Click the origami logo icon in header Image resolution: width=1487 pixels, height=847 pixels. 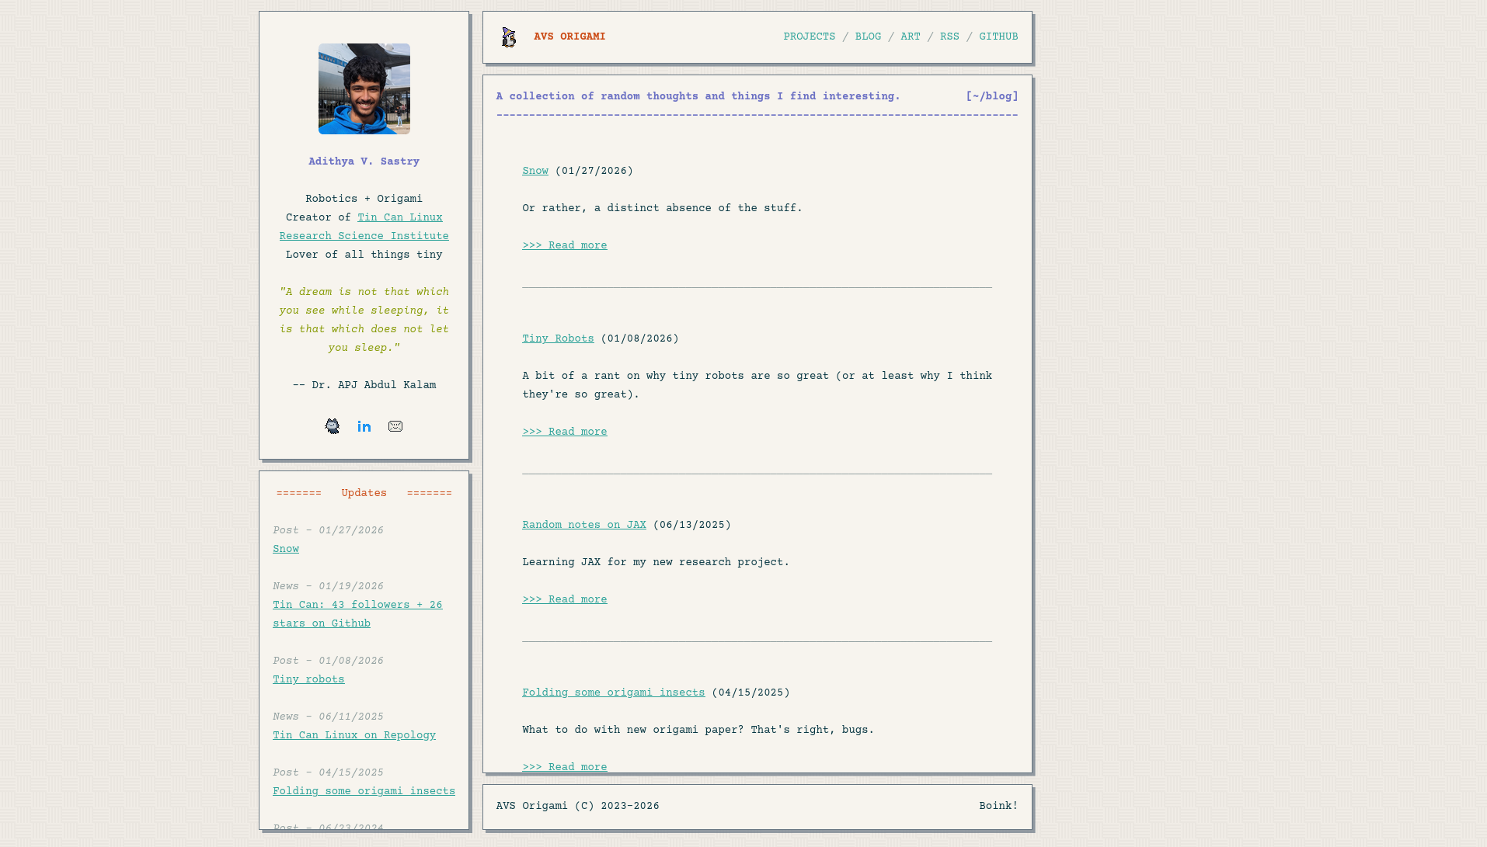[x=509, y=37]
